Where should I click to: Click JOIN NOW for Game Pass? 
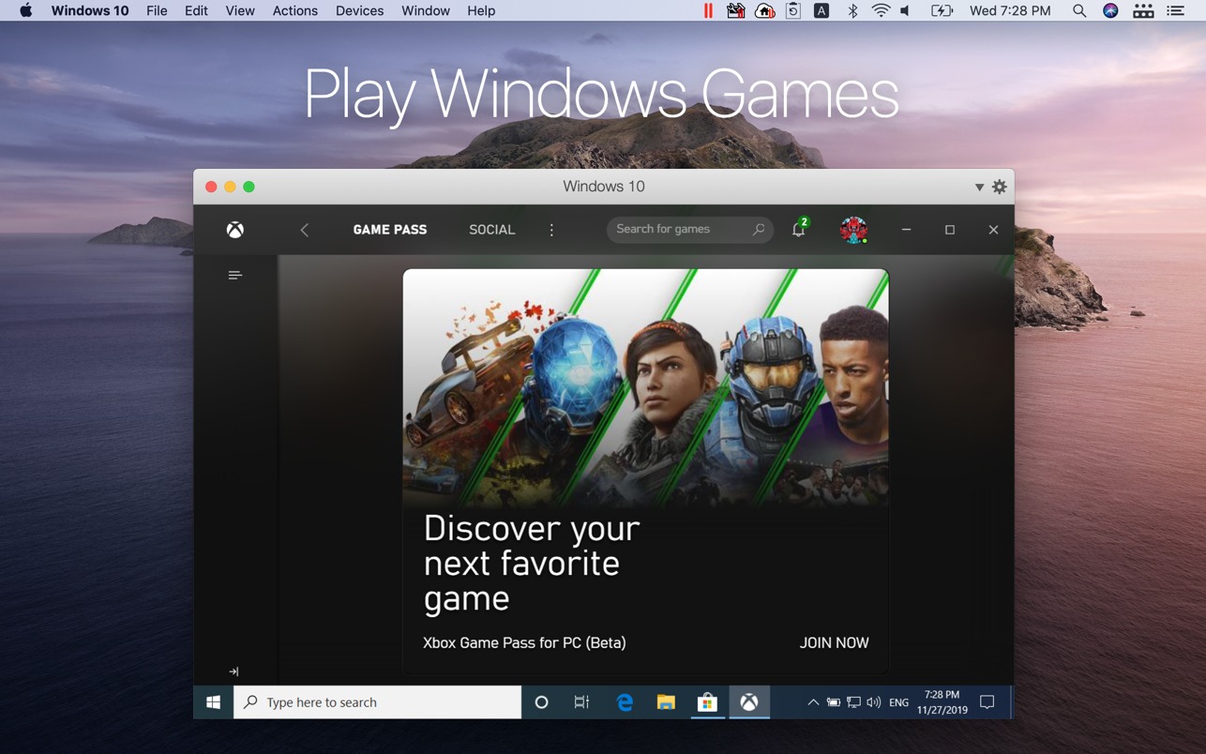click(834, 642)
